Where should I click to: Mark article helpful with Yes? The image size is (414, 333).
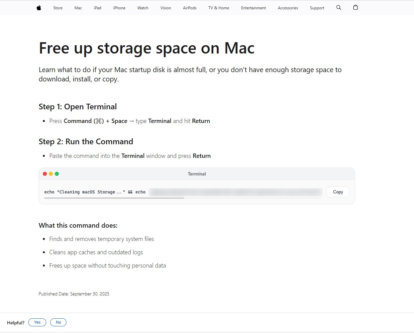click(37, 322)
